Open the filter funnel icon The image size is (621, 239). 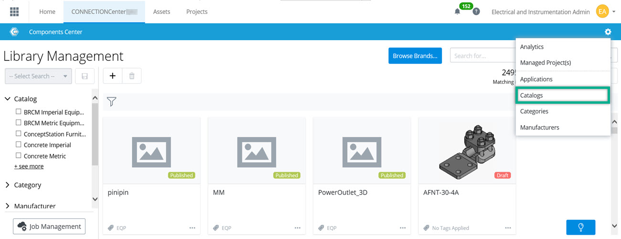[x=111, y=101]
